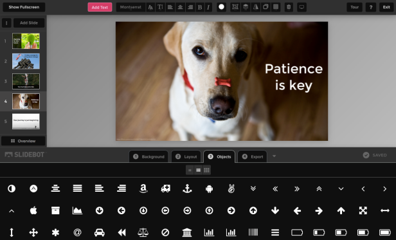
Task: Expand the arrow next to Export tab
Action: point(274,156)
